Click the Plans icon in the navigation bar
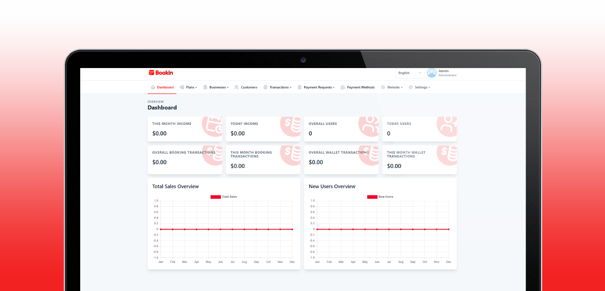Viewport: 605px width, 291px height. [x=182, y=87]
